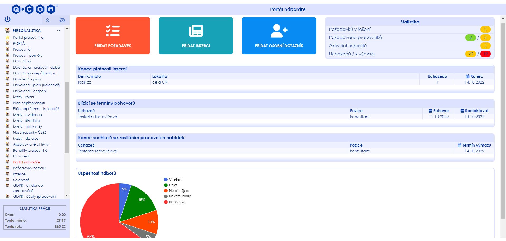Open Benefity pracovníků item
Screen dimensions: 506x241
point(30,150)
